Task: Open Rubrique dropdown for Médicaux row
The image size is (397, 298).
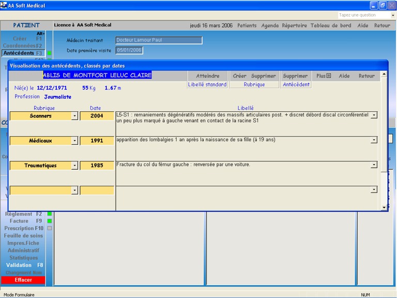Action: point(74,141)
